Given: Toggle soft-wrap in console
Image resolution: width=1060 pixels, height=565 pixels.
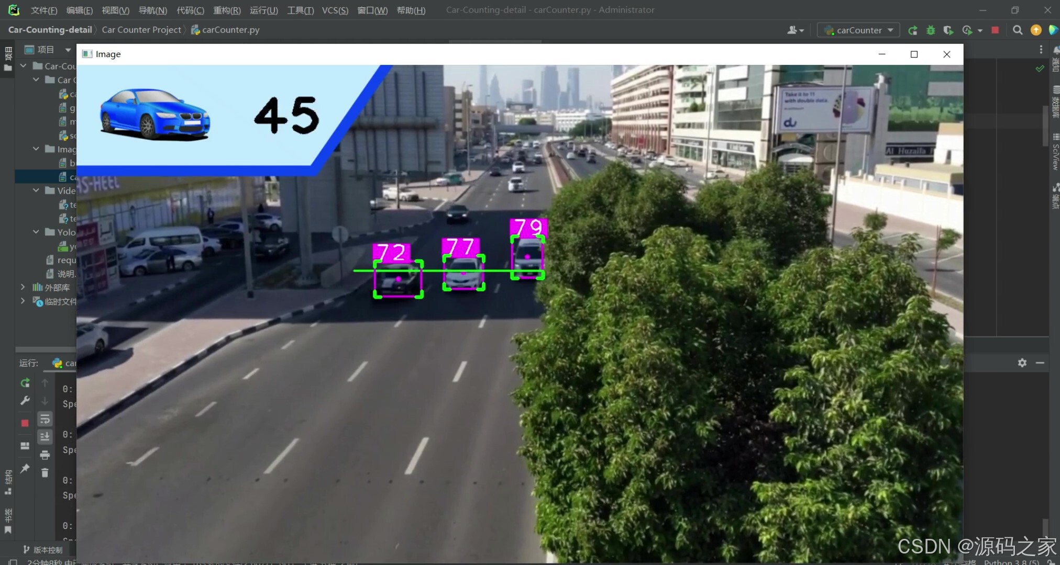Looking at the screenshot, I should (x=45, y=419).
